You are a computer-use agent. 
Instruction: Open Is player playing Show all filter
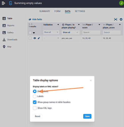(x=71, y=33)
